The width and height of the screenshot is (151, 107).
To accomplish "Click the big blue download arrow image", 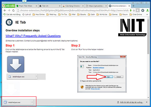I will (x=16, y=64).
